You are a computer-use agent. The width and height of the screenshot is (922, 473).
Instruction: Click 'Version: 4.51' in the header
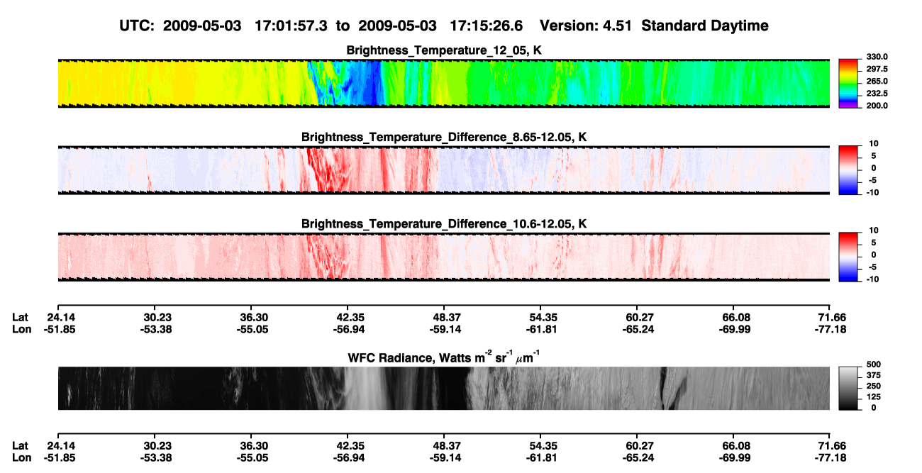584,26
